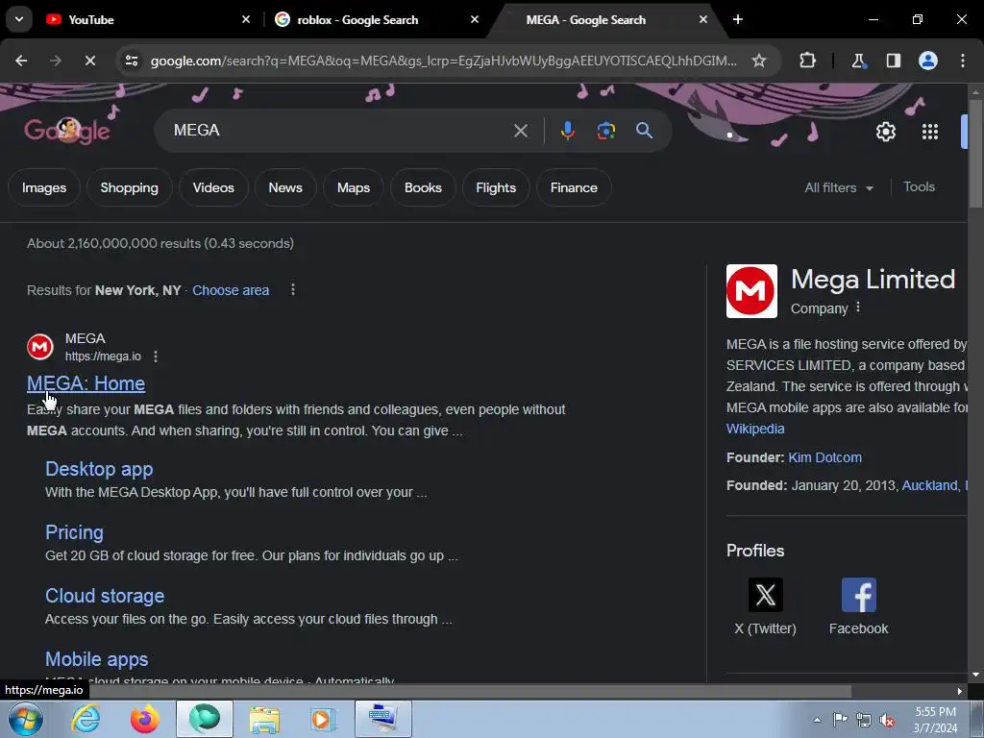Open Windows Explorer folder on taskbar
Viewport: 984px width, 738px height.
264,719
